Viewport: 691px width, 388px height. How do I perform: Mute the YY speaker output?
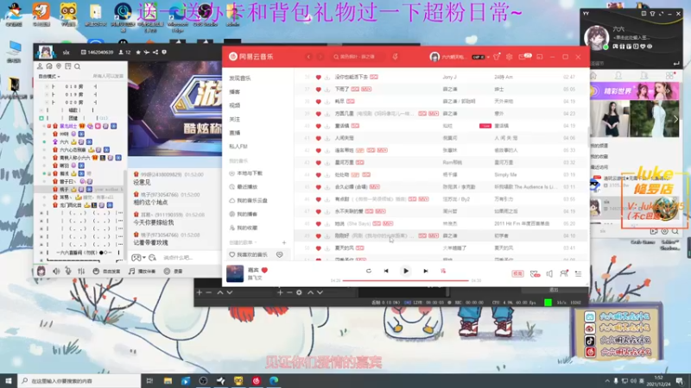click(x=56, y=272)
